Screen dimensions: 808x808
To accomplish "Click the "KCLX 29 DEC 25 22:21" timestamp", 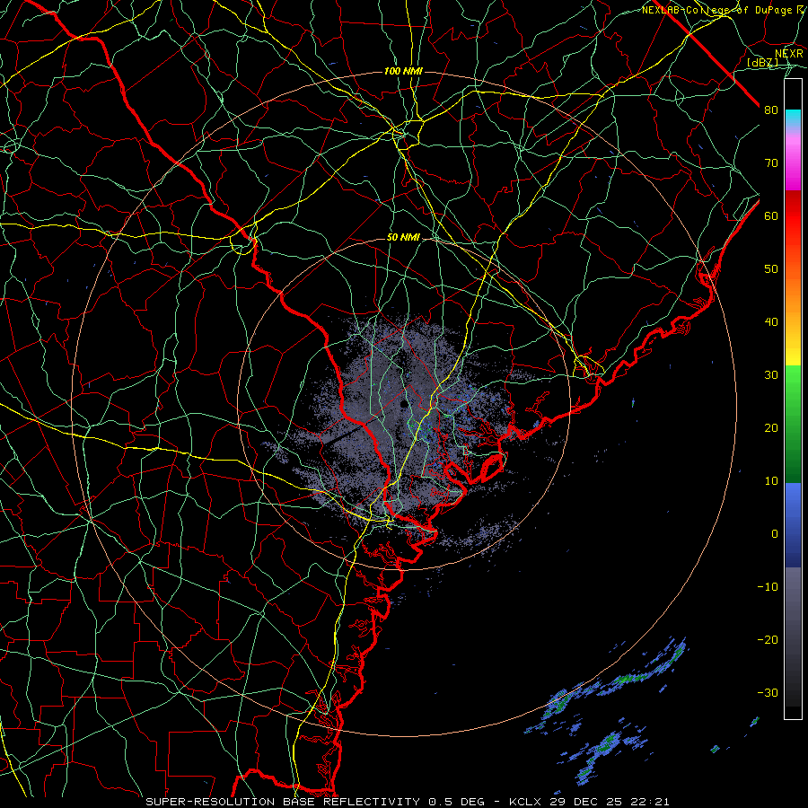I will pos(589,802).
